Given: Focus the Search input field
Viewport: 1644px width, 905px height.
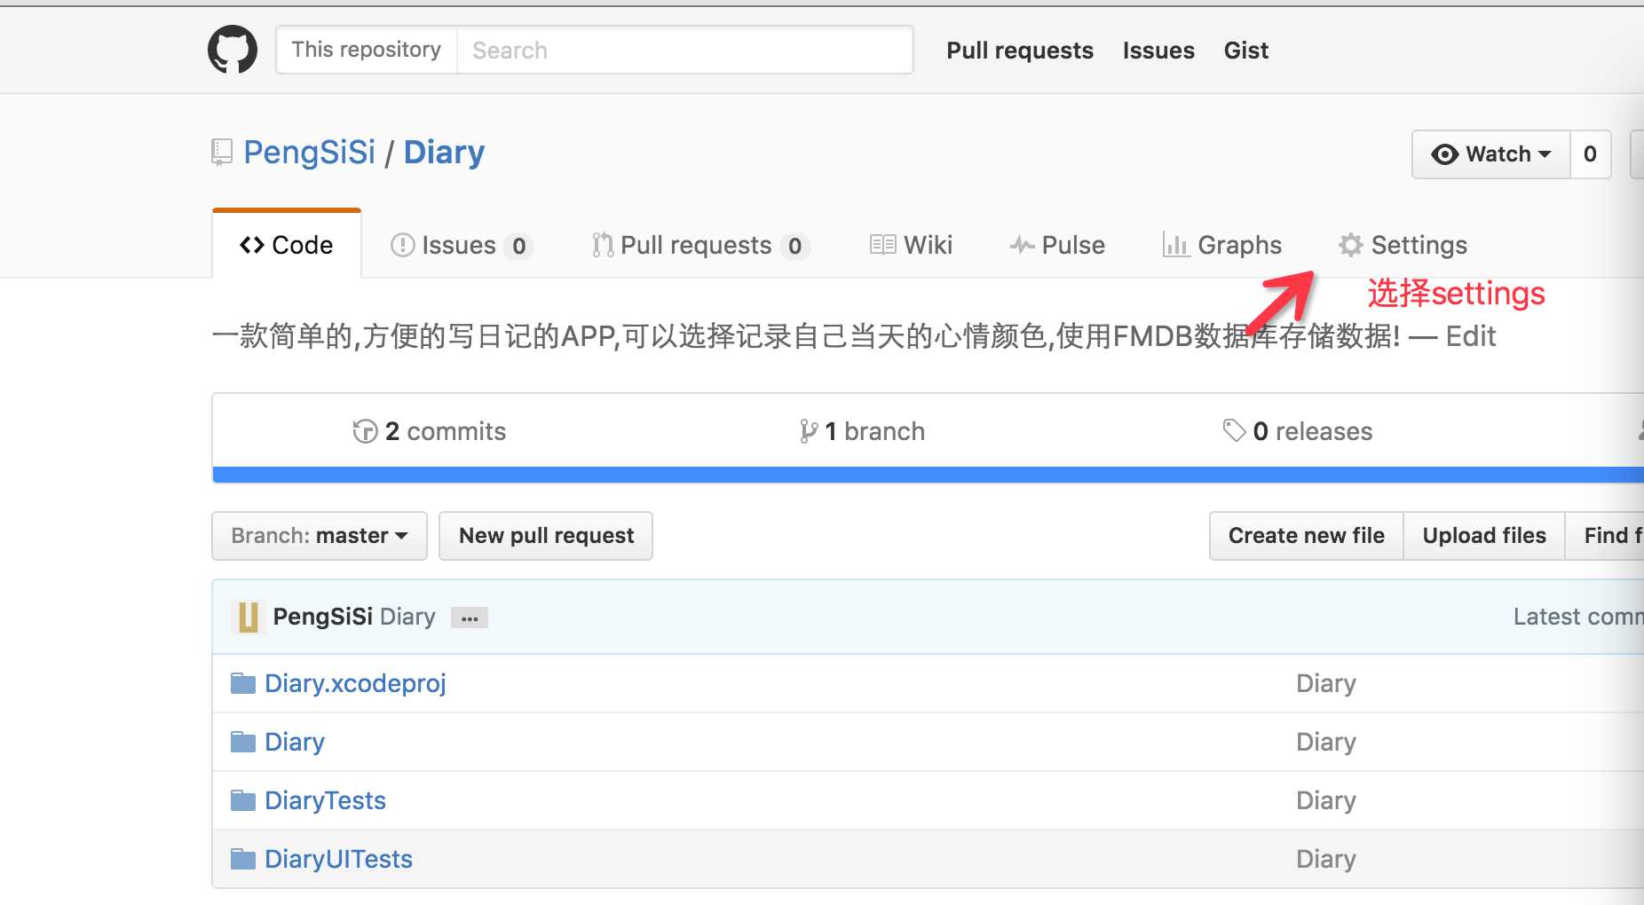Looking at the screenshot, I should (x=684, y=50).
